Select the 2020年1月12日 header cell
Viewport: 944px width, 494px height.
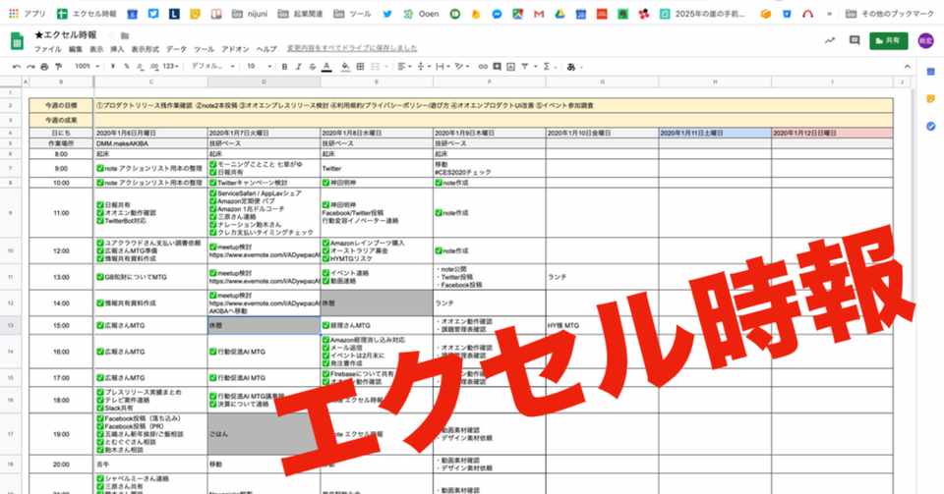[x=832, y=133]
